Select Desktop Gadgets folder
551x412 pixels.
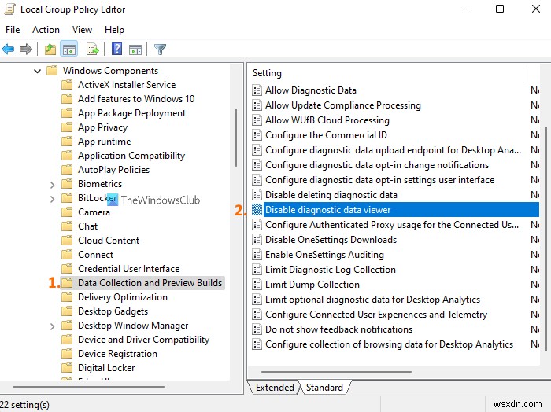tap(113, 311)
